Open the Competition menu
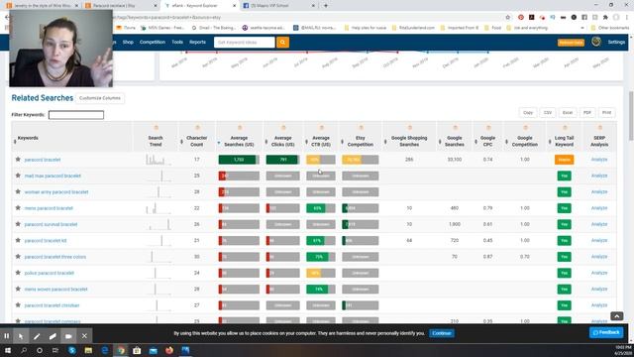Viewport: 634px width, 357px height. point(153,42)
